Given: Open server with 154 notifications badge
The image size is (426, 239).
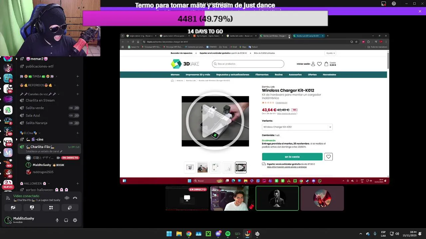Looking at the screenshot, I should coord(8,142).
